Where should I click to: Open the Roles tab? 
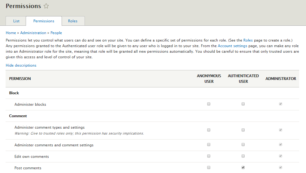(73, 21)
